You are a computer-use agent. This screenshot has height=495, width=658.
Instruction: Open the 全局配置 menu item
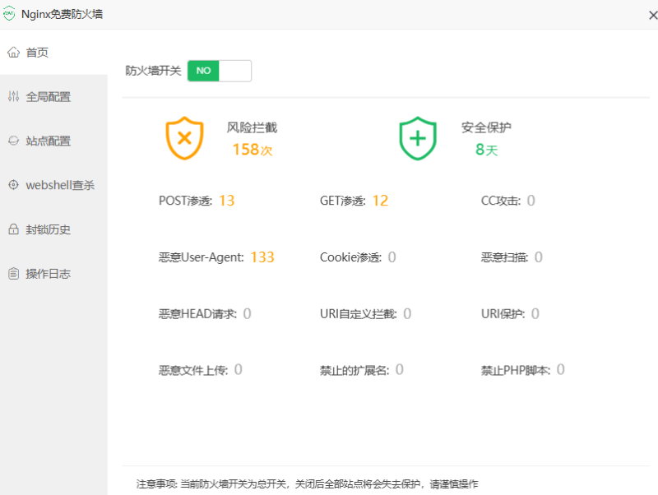(53, 96)
